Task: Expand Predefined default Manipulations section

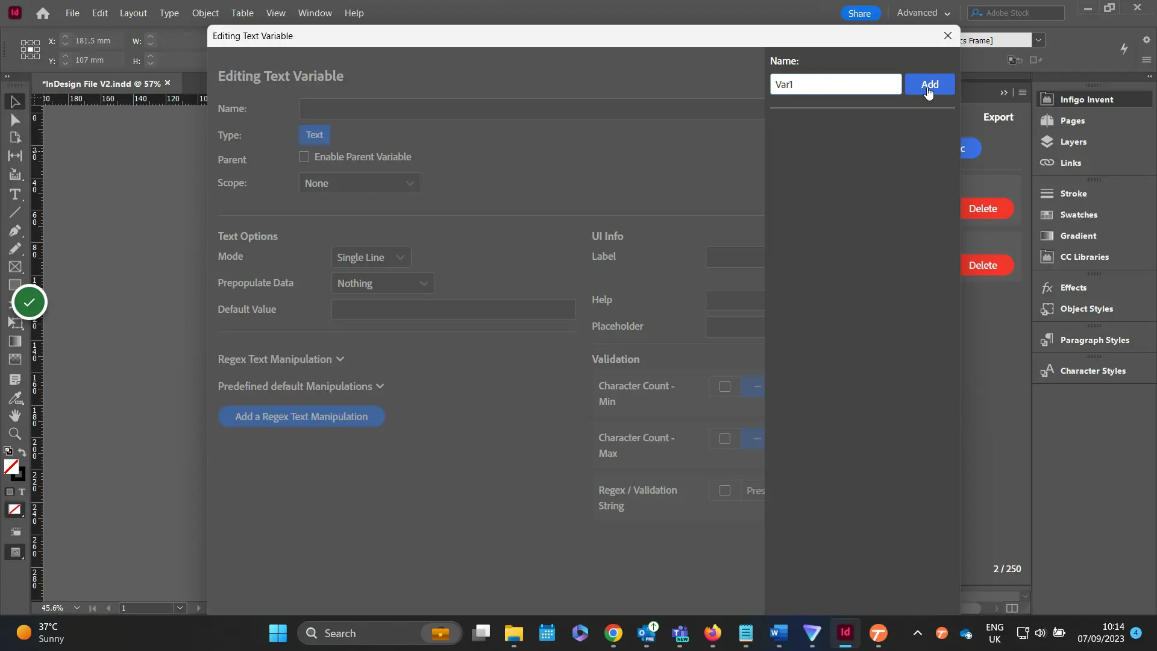Action: point(301,386)
